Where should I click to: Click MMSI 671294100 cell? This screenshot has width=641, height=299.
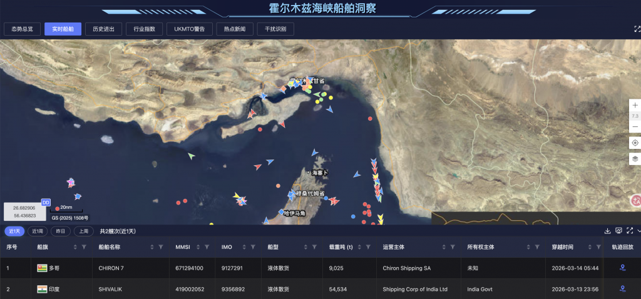[x=189, y=268]
